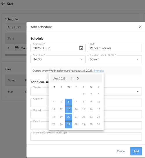145x158 pixels.
Task: Select August 27 in the calendar
Action: point(68,124)
